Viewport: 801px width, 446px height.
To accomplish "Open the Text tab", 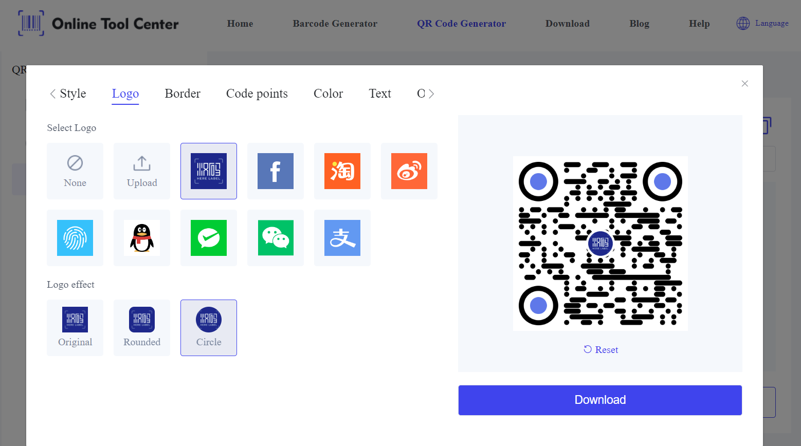I will (x=380, y=94).
